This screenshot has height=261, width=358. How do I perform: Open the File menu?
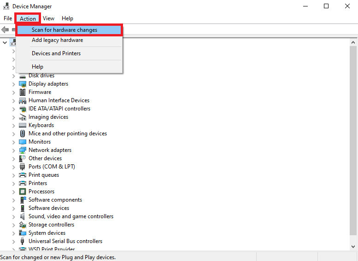coord(8,18)
